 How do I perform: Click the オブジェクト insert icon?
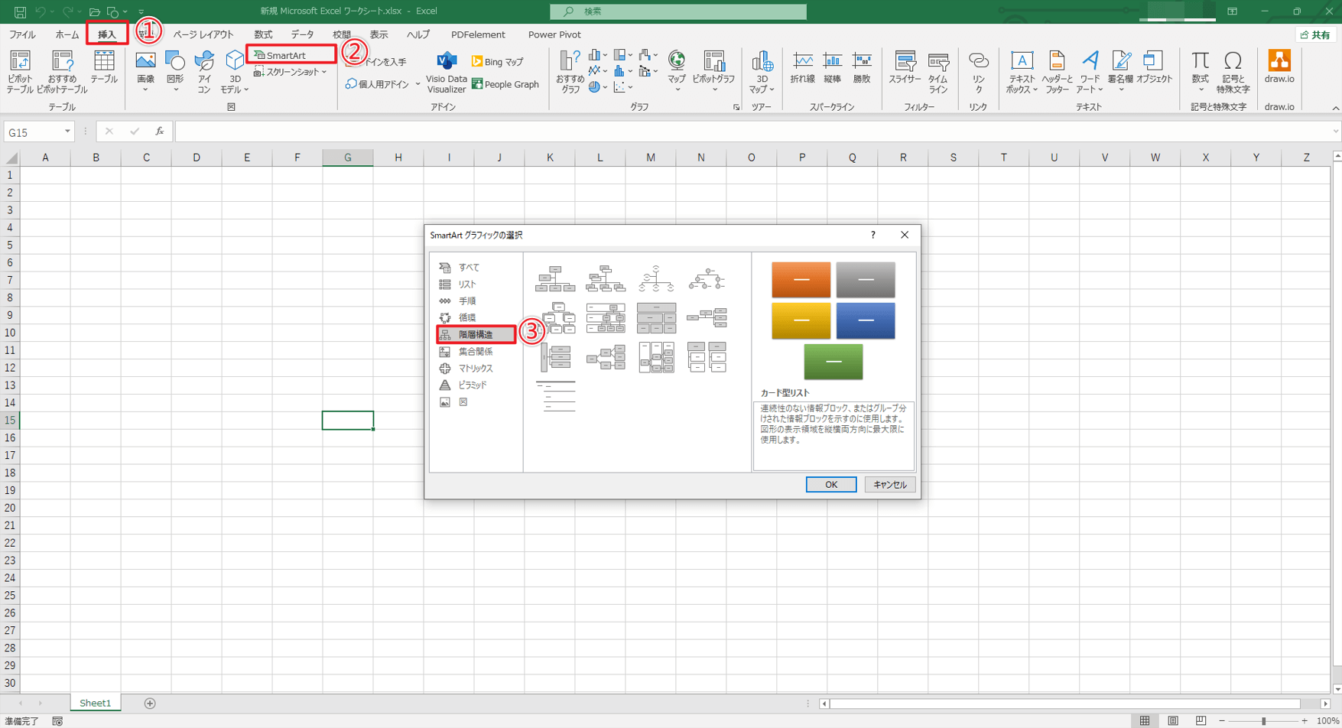(1154, 67)
